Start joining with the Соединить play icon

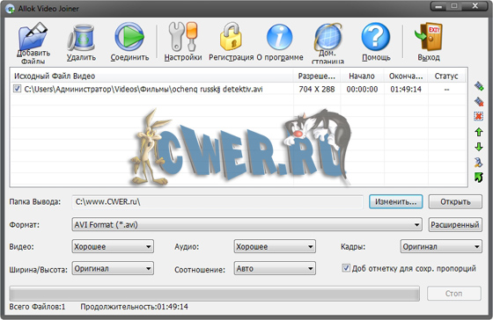[x=129, y=37]
